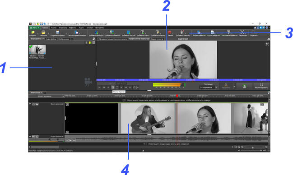Open the Clips ribbon tab

pyautogui.click(x=54, y=28)
